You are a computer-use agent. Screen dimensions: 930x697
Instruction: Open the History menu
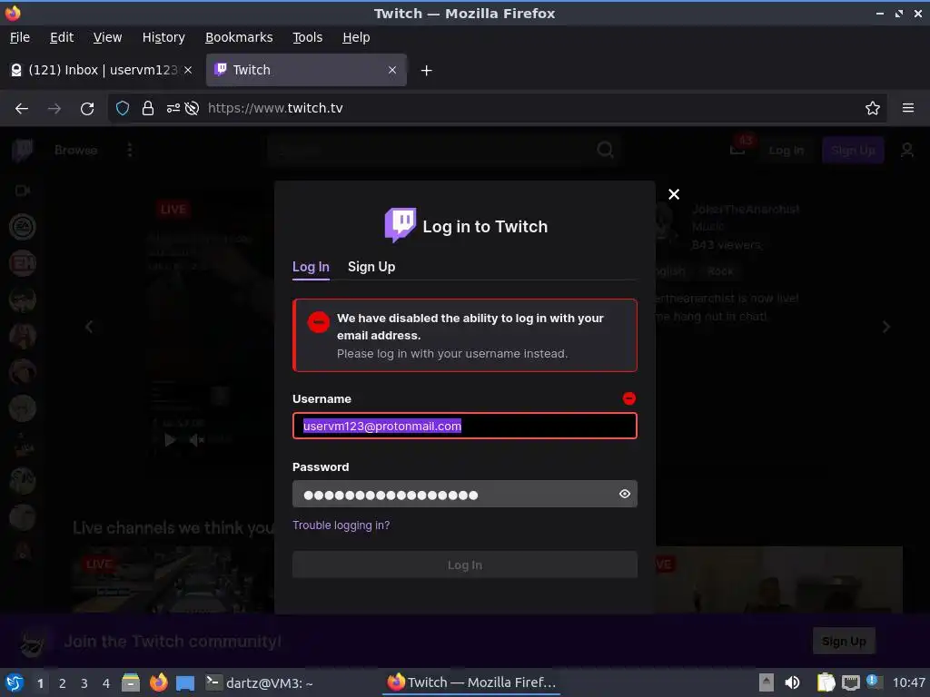pos(163,37)
